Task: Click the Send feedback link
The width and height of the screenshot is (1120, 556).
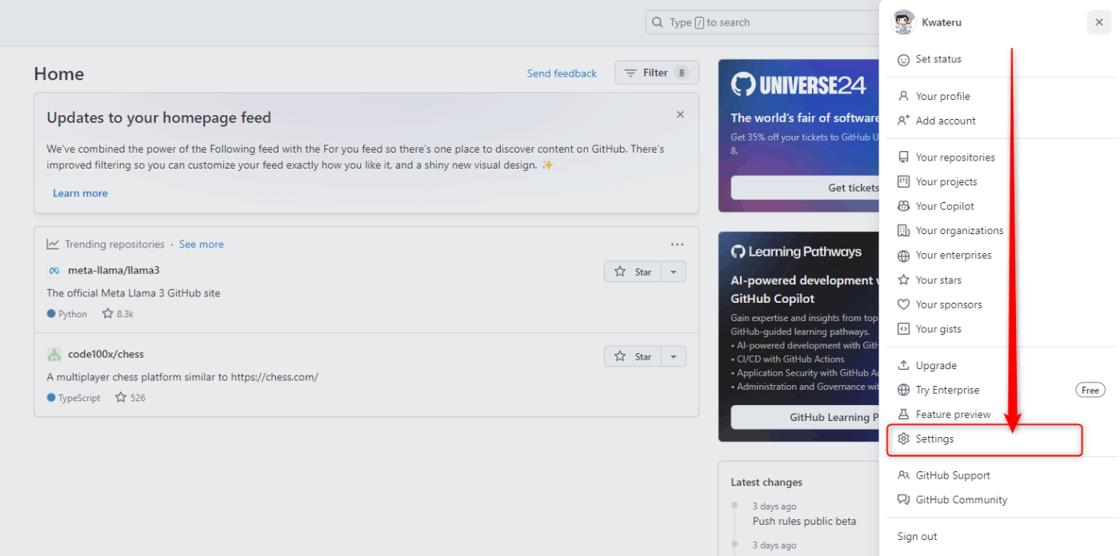Action: 562,73
